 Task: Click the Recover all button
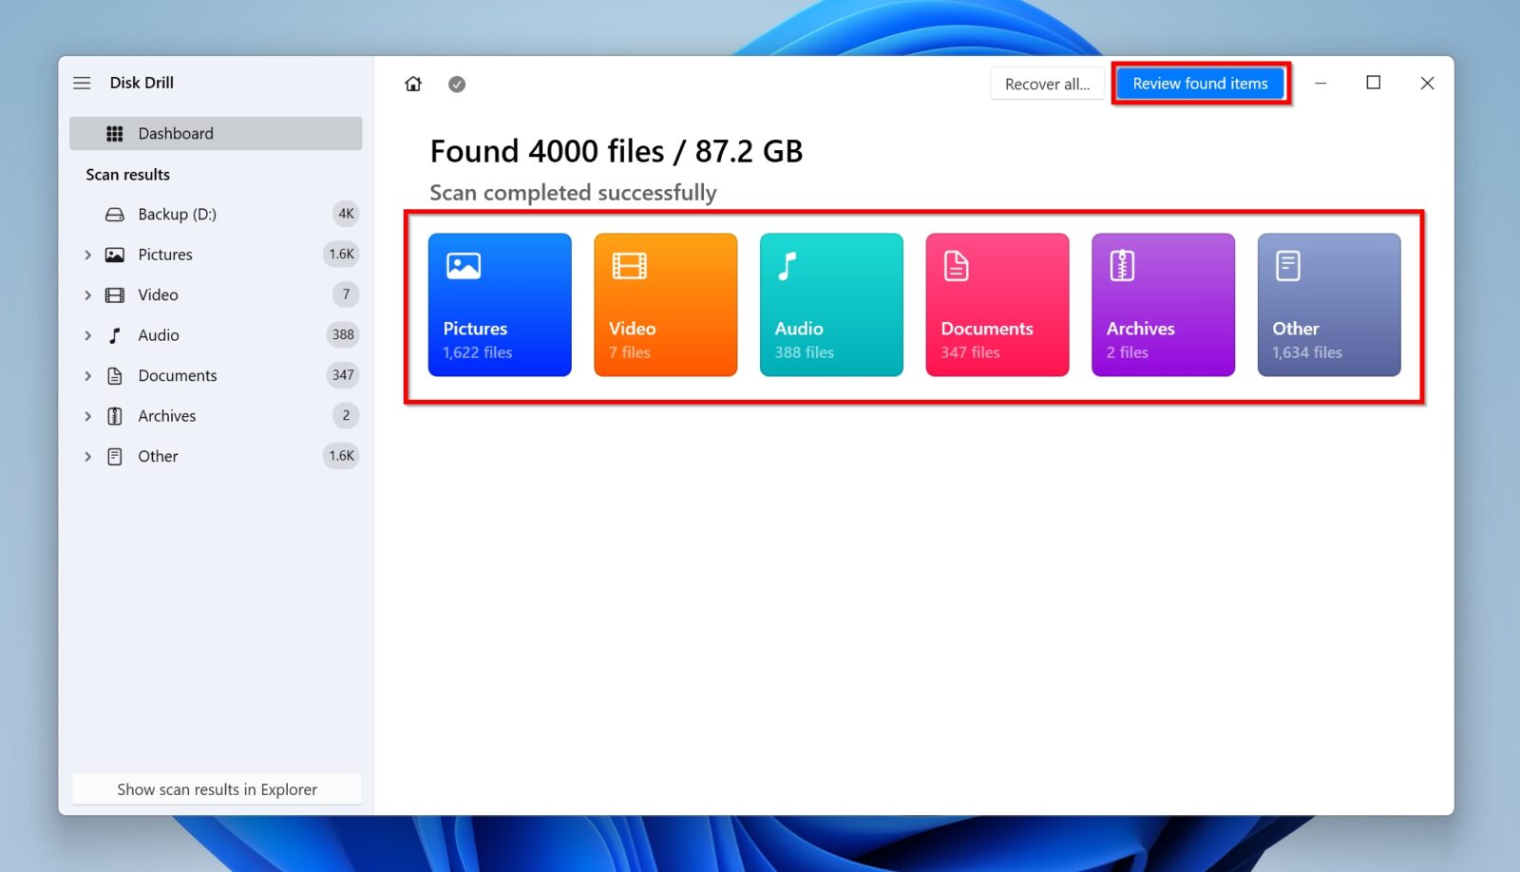(x=1047, y=84)
